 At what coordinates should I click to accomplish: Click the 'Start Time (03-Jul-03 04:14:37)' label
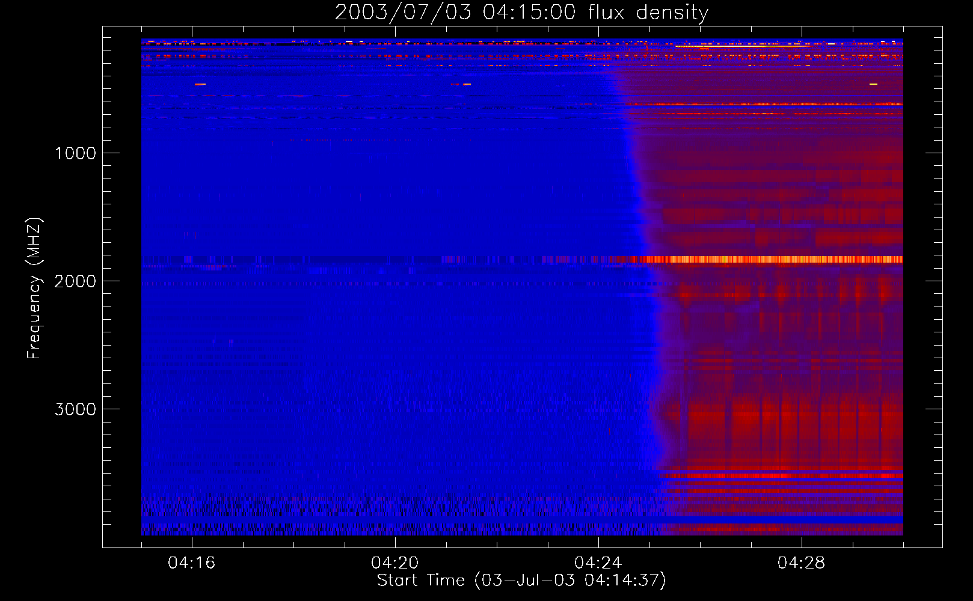click(x=521, y=581)
